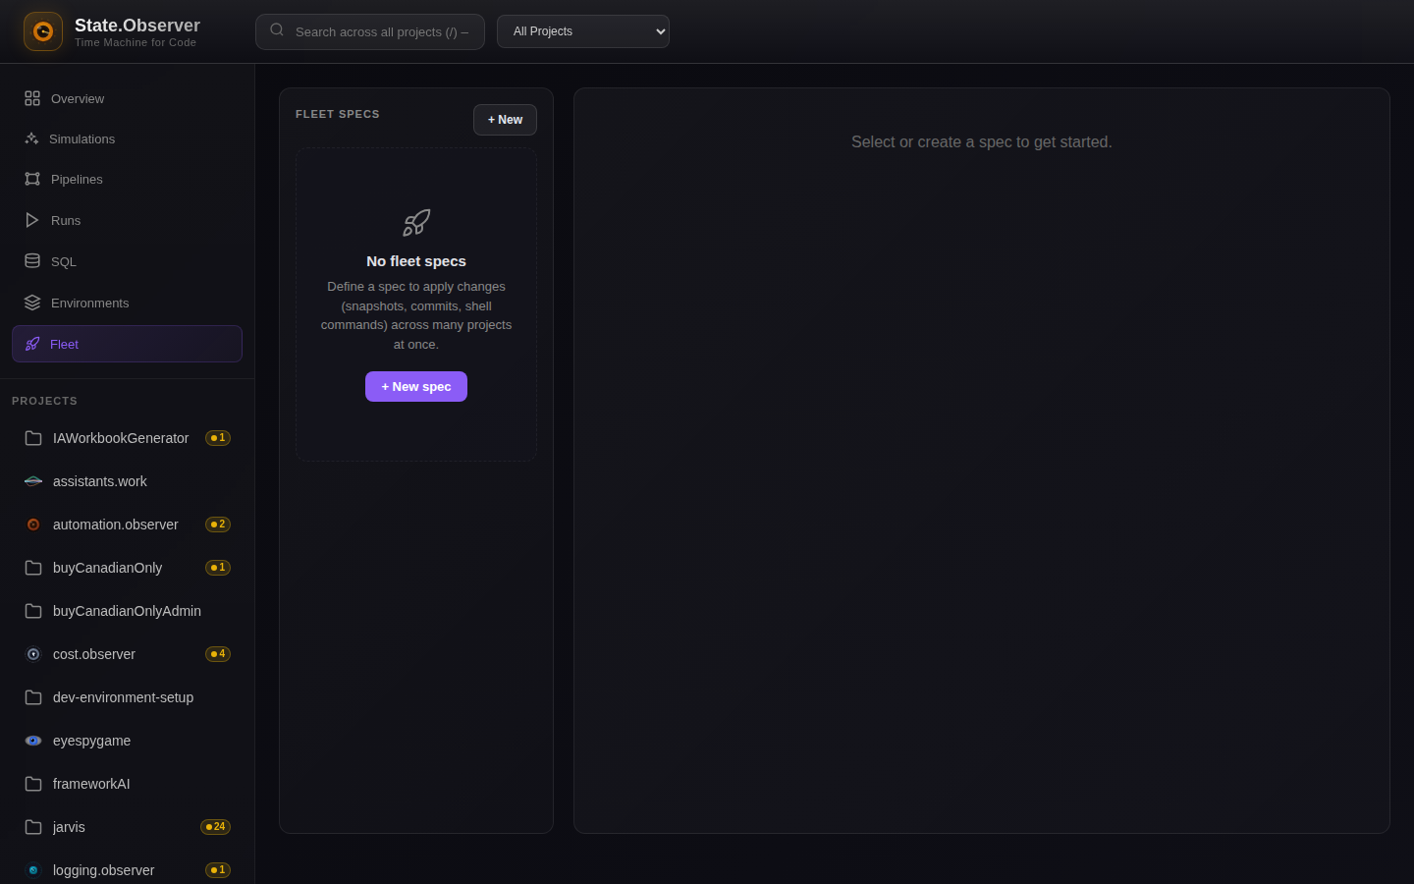Click the buyCanadianOnly badge showing 1
Viewport: 1414px width, 884px height.
pyautogui.click(x=218, y=568)
